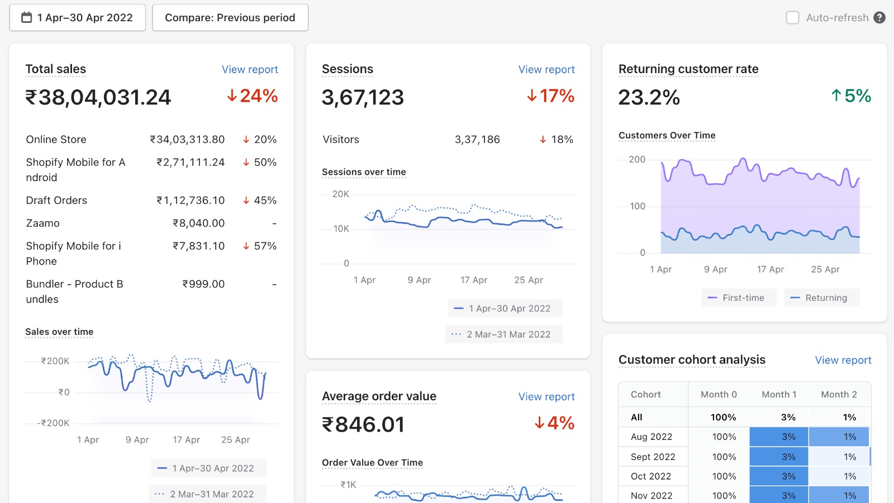
Task: Click the calendar icon in date range button
Action: coord(26,18)
